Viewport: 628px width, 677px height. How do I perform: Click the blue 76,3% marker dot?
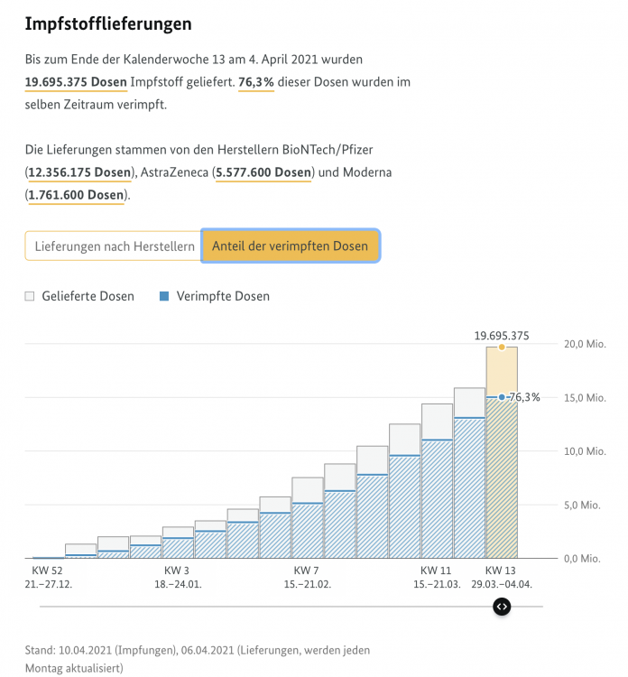click(502, 396)
